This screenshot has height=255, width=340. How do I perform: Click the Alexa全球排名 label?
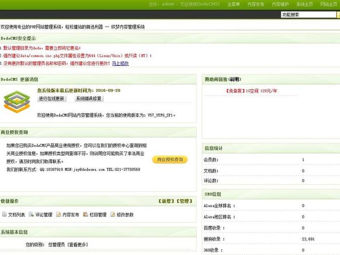click(219, 206)
